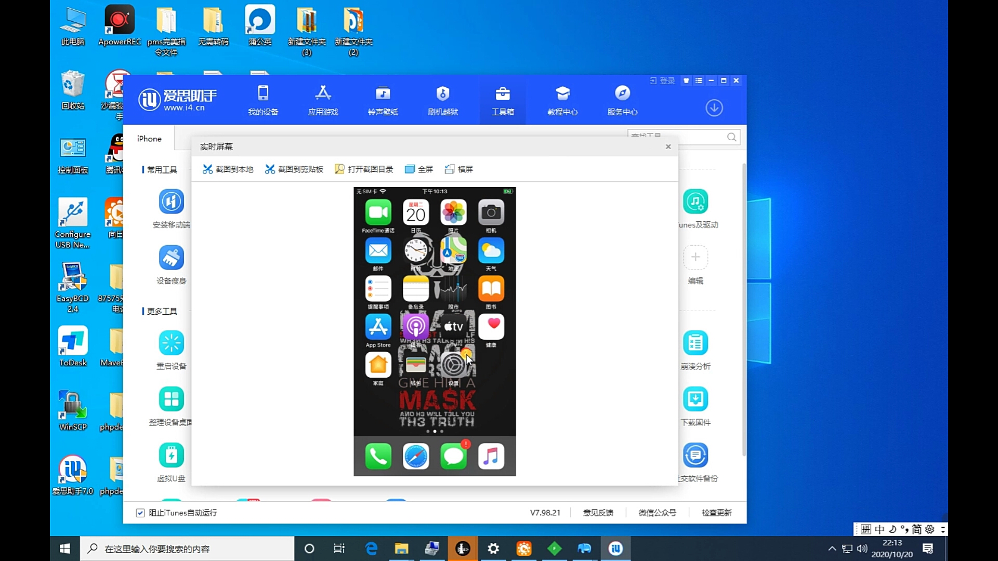Click the 崩溃分析 tool icon
The height and width of the screenshot is (561, 998).
(x=695, y=343)
